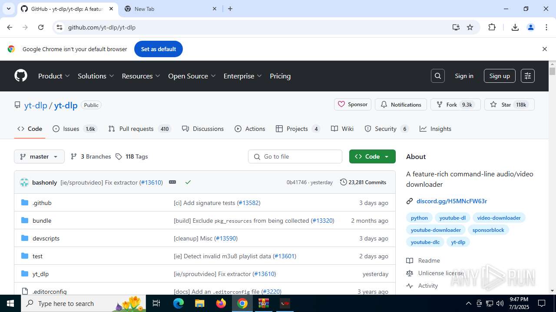
Task: Show hidden system tray icons
Action: point(468,303)
